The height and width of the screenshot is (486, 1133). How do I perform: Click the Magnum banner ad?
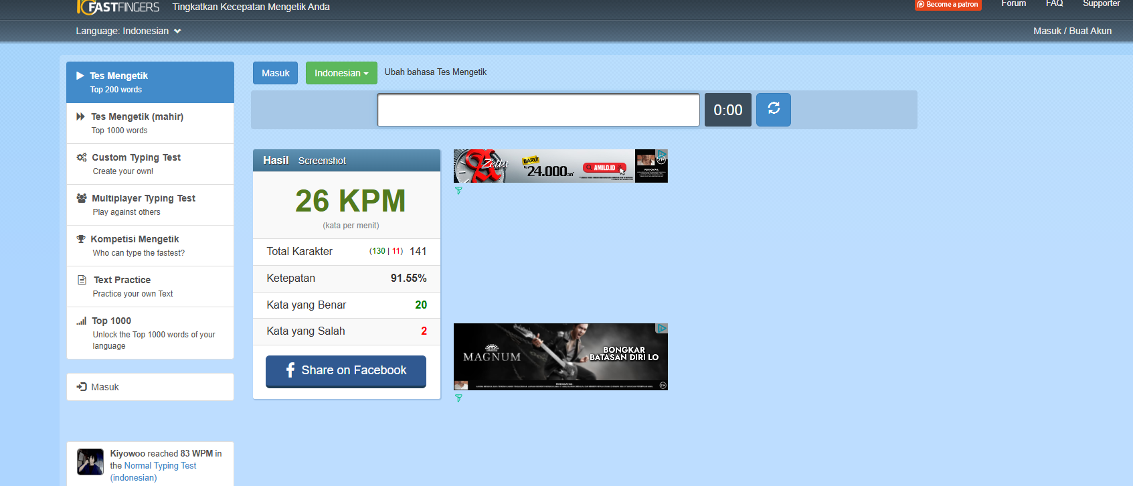tap(561, 357)
